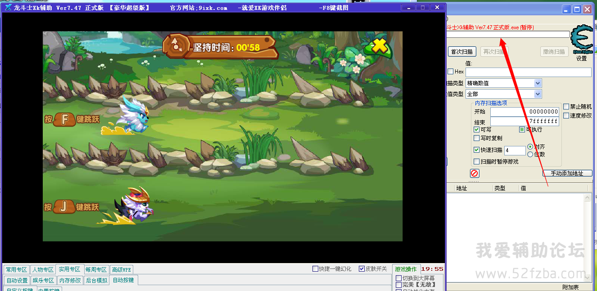This screenshot has width=597, height=291.
Task: Click the 手动添加地址 button
Action: point(567,173)
